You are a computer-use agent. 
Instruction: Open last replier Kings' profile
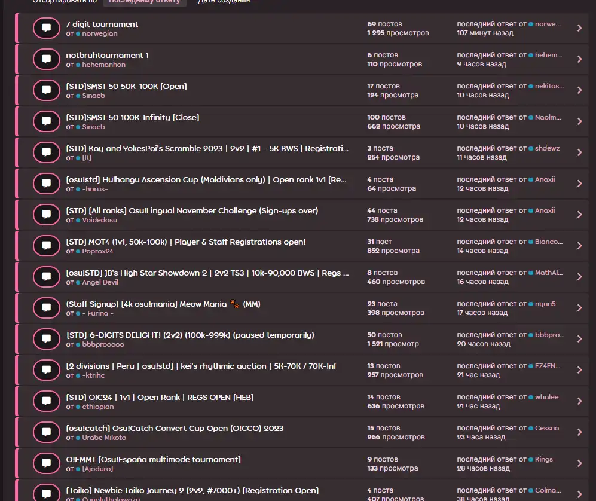(544, 459)
